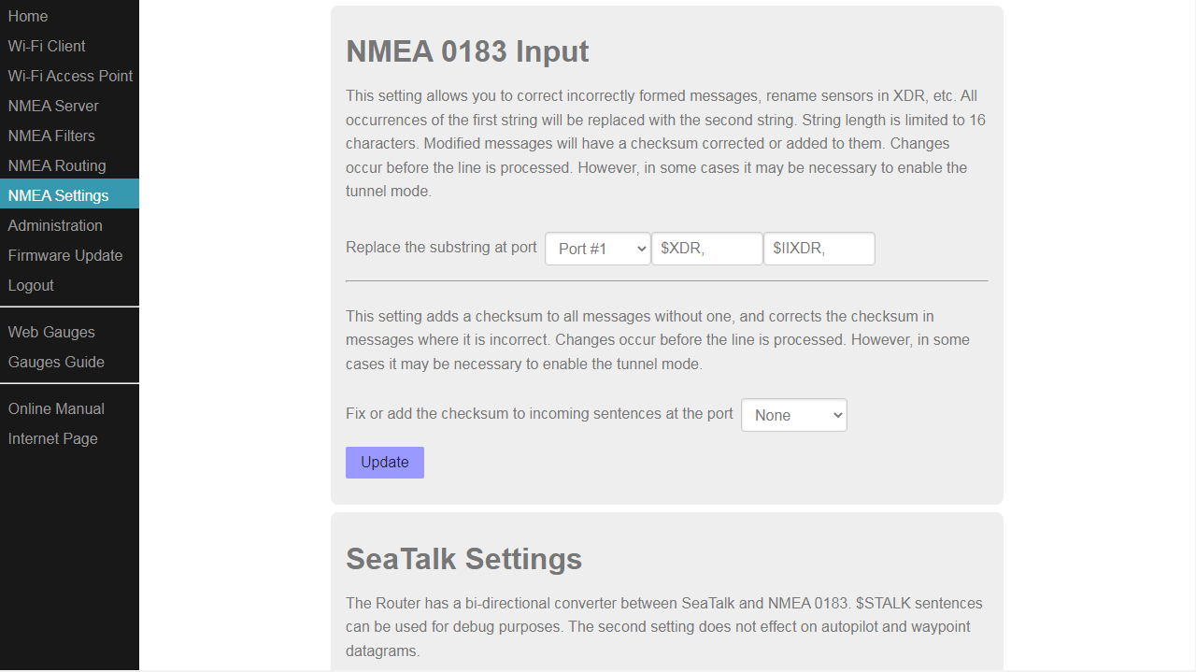Click the 'Replace the substring at port' label
Image resolution: width=1196 pixels, height=672 pixels.
pos(441,248)
